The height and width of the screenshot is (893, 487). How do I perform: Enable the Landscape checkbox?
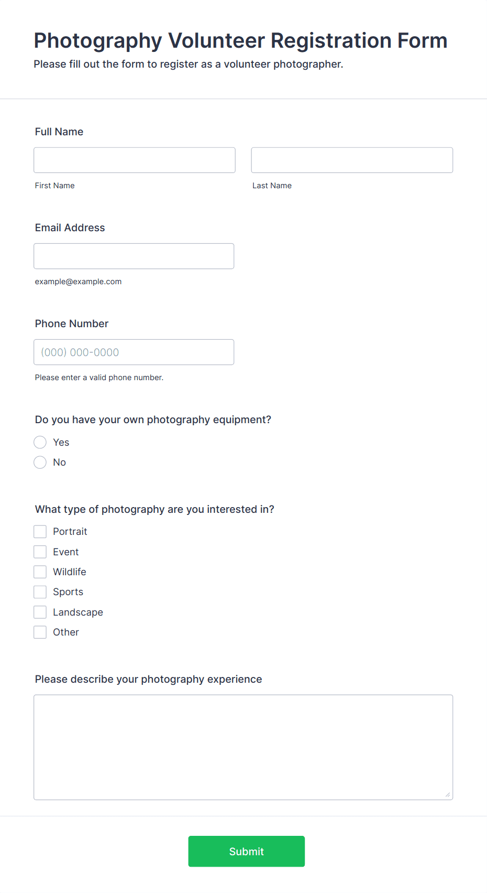[x=40, y=612]
